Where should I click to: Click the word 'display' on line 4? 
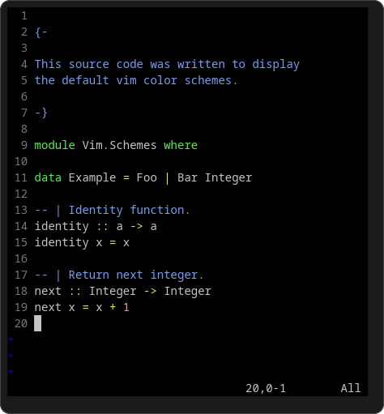[x=275, y=65]
